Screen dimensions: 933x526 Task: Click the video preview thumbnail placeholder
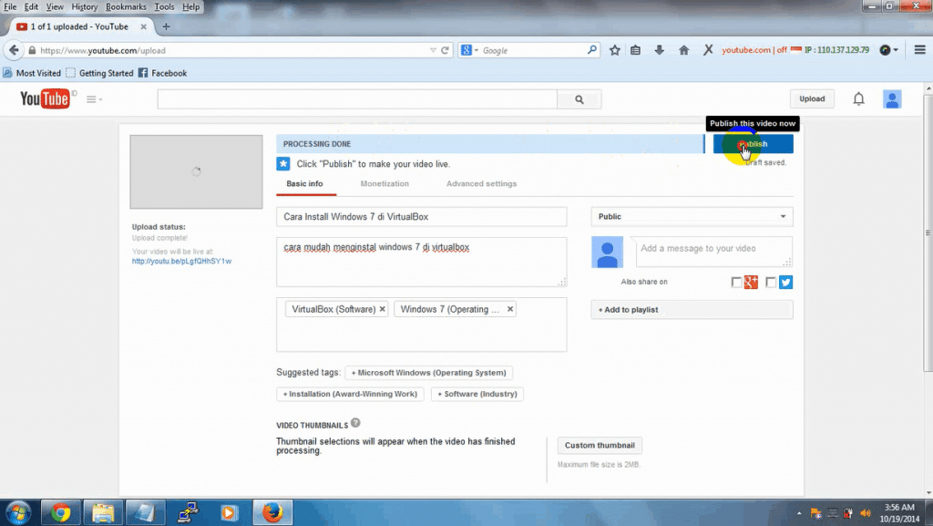[x=197, y=172]
